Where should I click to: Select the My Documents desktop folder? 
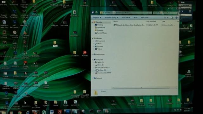click(36, 104)
